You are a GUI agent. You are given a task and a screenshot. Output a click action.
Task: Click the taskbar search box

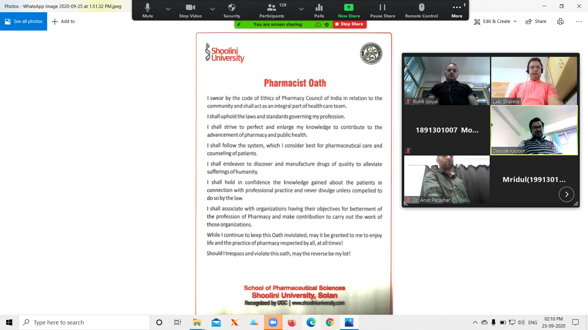(84, 322)
